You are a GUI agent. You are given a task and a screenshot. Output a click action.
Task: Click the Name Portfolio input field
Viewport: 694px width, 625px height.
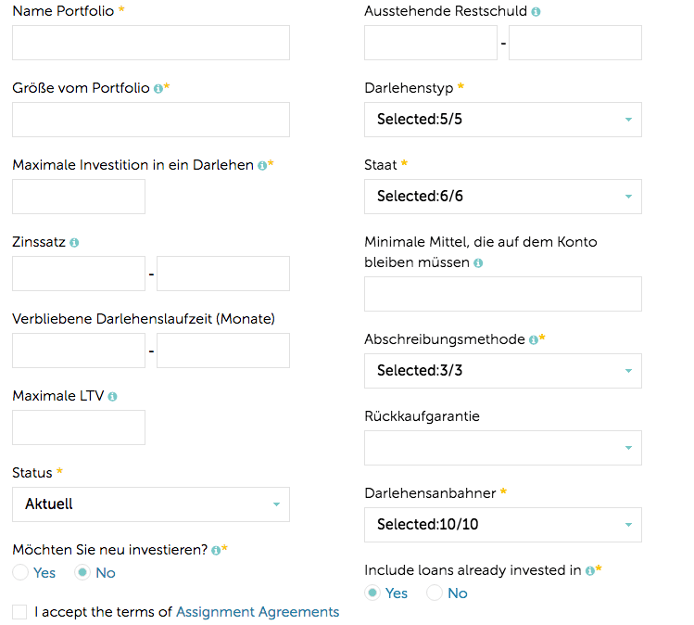coord(151,43)
